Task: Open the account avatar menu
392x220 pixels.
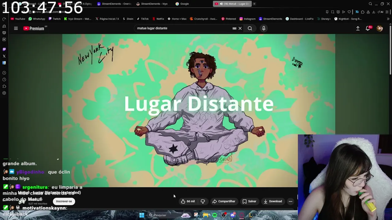Action: pos(380,28)
